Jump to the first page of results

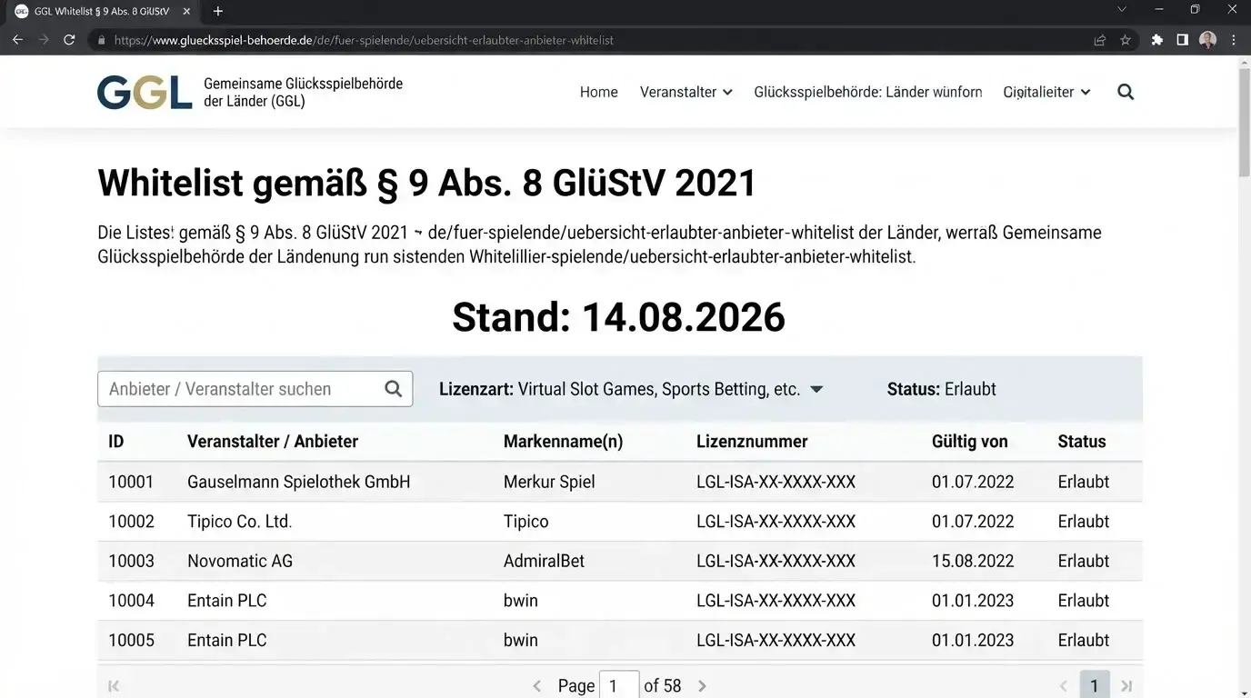[114, 686]
